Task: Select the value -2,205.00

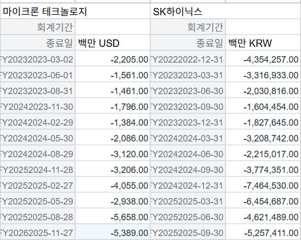Action: coord(113,59)
